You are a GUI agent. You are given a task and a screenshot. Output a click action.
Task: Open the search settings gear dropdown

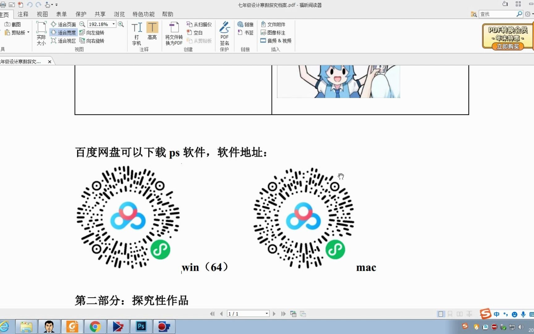(x=529, y=14)
